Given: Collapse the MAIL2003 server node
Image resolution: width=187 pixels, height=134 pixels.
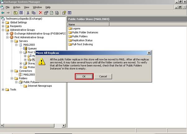Looking at the screenshot, I should pos(16,45).
